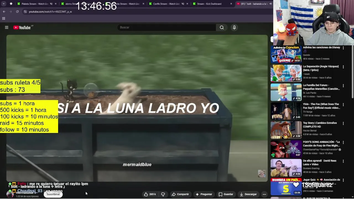
Task: Open Ylvis - The Fox video title
Action: click(321, 106)
